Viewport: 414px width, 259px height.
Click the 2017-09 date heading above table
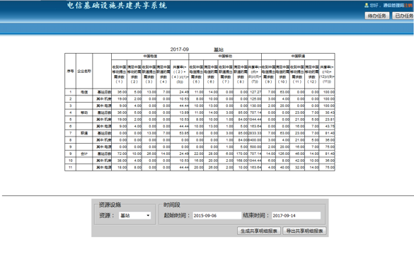coord(179,50)
